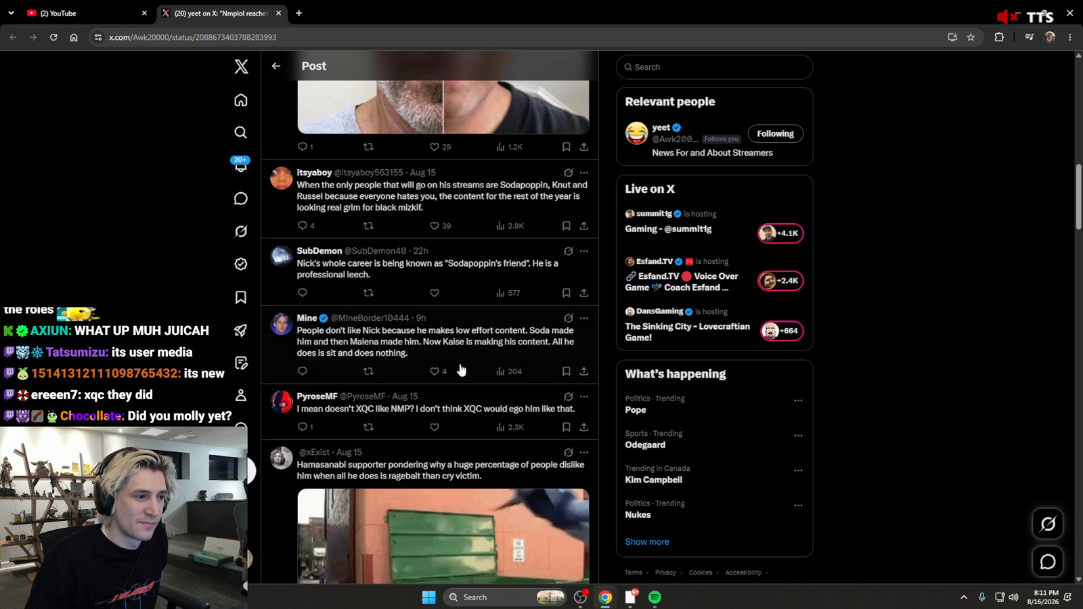1083x609 pixels.
Task: Open SubDemon's profile name link
Action: [x=319, y=251]
